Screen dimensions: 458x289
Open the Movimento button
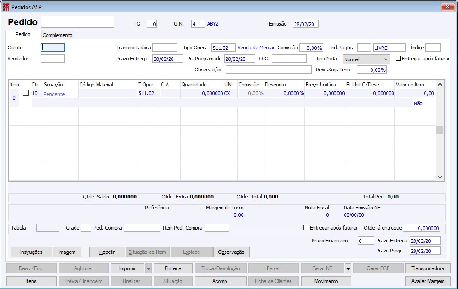tap(326, 281)
